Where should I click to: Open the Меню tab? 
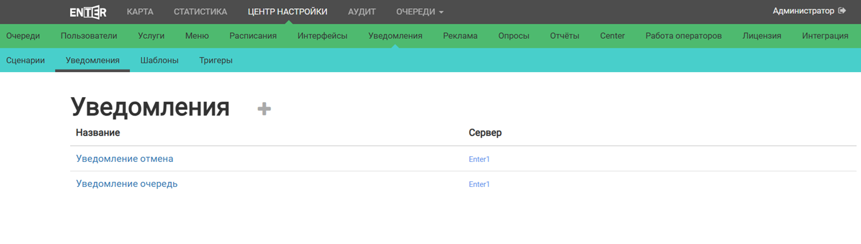click(x=197, y=36)
